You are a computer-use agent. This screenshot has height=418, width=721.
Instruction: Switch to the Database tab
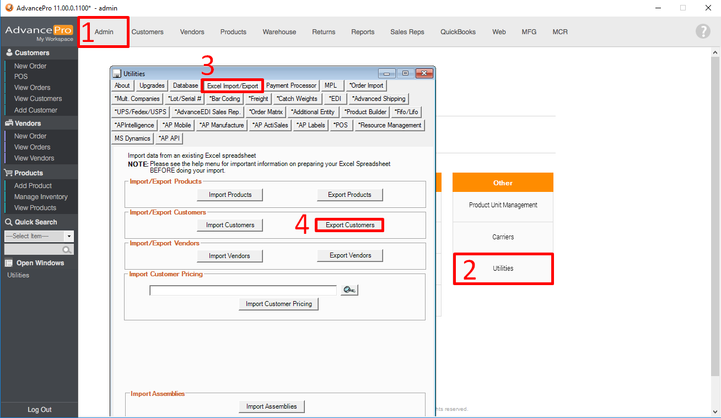click(185, 85)
